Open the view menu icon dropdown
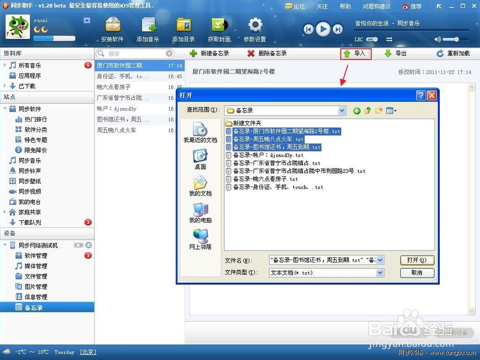The height and width of the screenshot is (360, 480). [391, 111]
